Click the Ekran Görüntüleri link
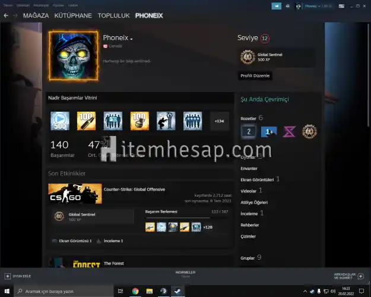Viewport: 371px width, 297px height. pos(257,179)
